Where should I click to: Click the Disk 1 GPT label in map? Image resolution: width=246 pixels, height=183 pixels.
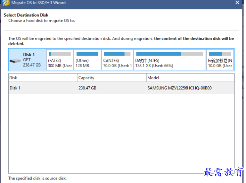click(32, 60)
